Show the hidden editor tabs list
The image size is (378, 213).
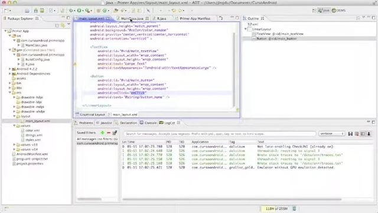click(x=220, y=18)
